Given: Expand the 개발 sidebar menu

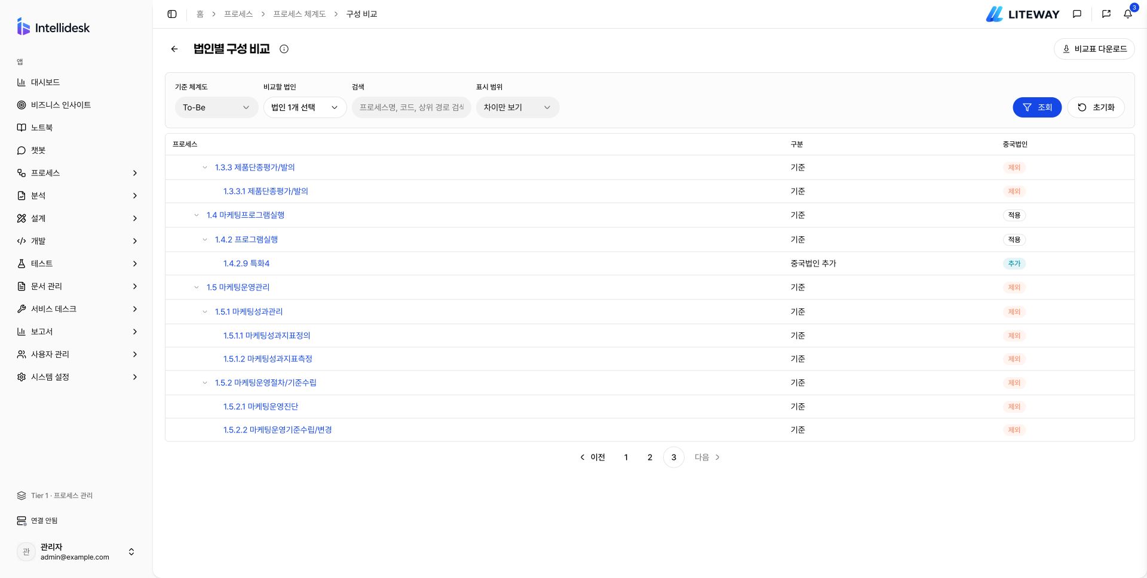Looking at the screenshot, I should tap(76, 241).
